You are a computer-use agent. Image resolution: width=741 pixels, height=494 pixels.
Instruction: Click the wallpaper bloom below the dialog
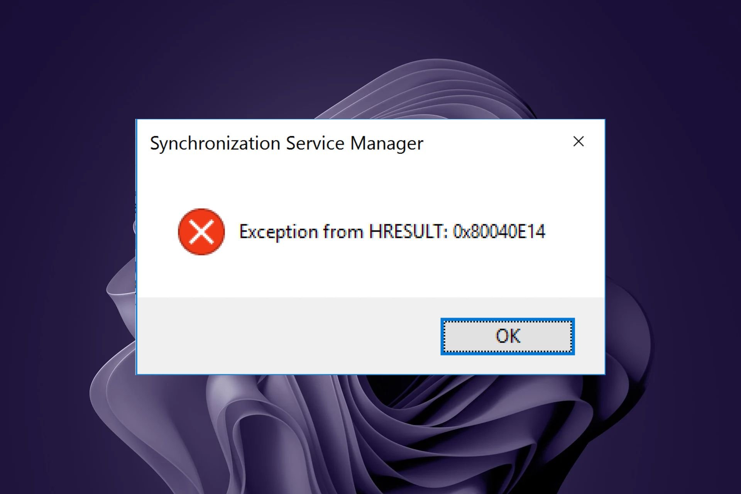coord(370,432)
